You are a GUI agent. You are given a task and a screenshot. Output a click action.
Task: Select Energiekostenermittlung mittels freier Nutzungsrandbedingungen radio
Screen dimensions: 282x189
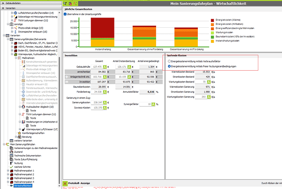pyautogui.click(x=169, y=66)
